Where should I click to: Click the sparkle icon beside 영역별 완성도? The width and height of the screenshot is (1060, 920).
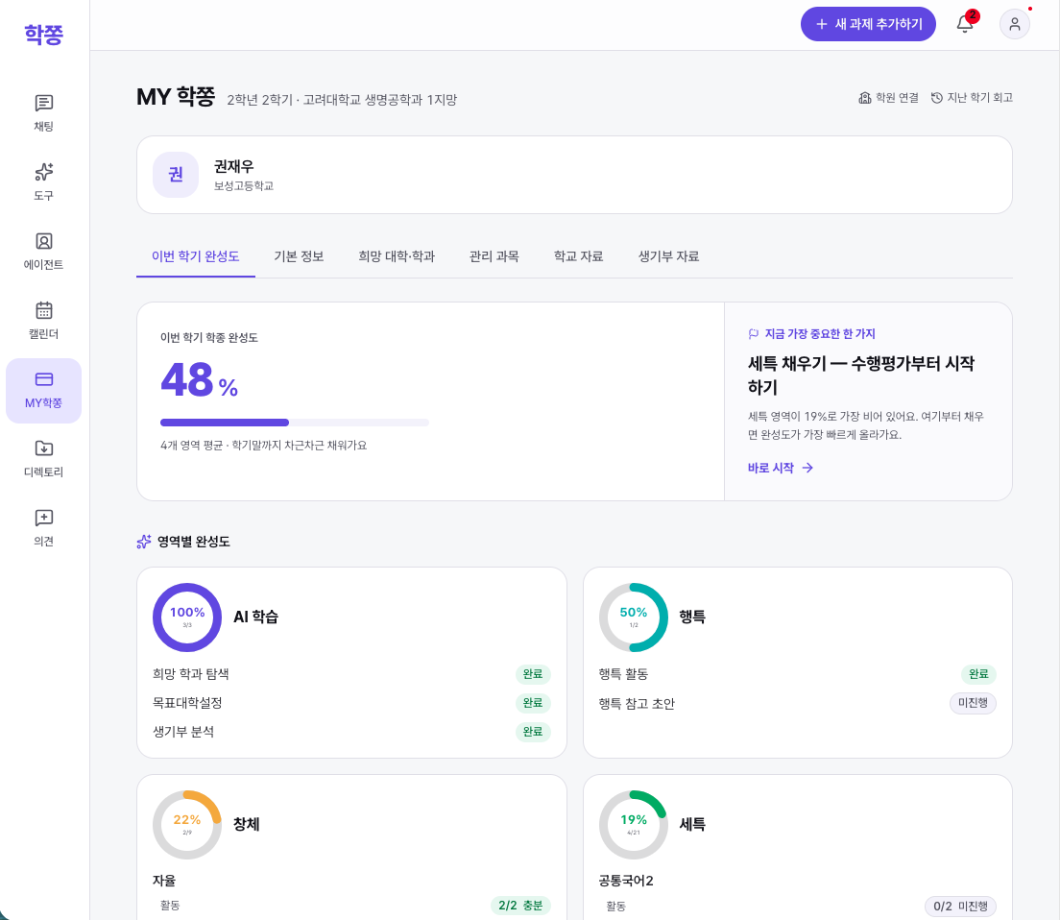click(x=144, y=542)
